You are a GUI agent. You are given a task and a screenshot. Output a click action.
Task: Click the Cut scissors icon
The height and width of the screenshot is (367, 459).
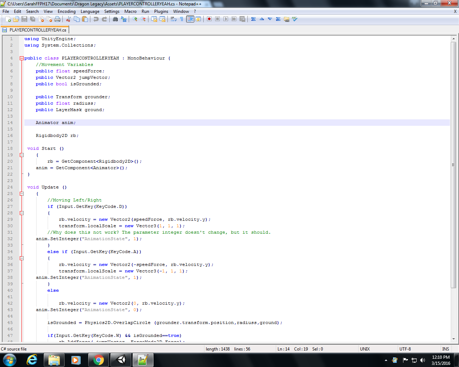68,19
